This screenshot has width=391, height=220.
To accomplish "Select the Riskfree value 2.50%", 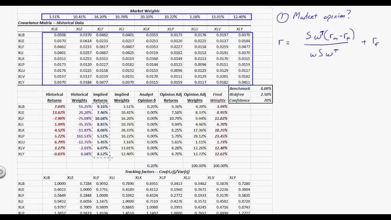I will (x=265, y=94).
